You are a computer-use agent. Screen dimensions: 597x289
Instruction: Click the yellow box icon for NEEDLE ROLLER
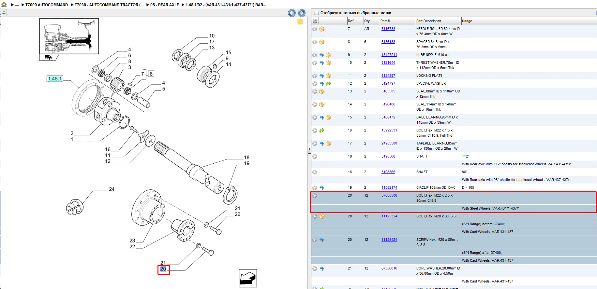(322, 29)
